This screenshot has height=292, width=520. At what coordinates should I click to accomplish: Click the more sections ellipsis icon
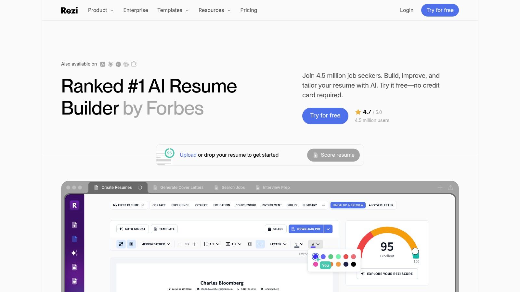pos(323,205)
